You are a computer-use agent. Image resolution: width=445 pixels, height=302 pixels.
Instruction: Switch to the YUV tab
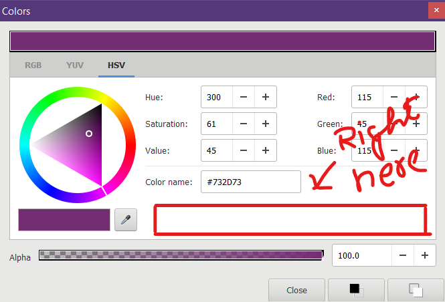point(75,65)
